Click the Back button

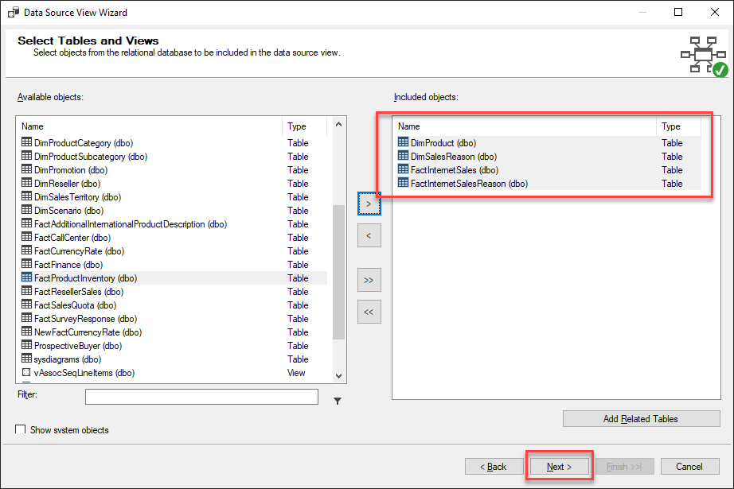pyautogui.click(x=494, y=466)
